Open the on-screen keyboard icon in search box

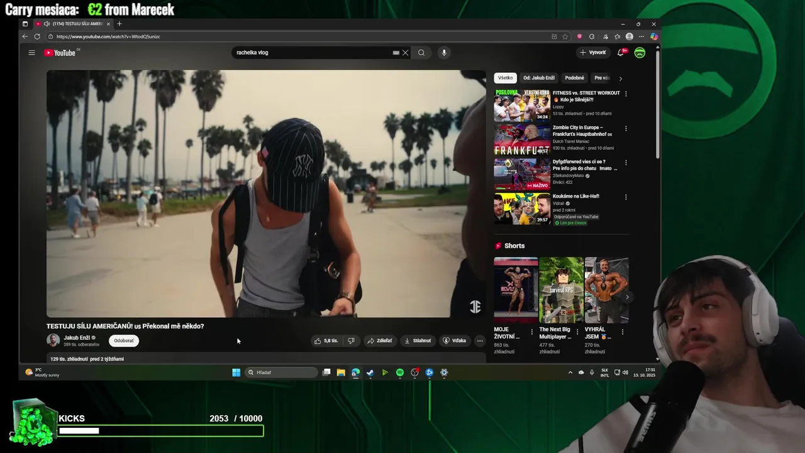click(x=396, y=53)
